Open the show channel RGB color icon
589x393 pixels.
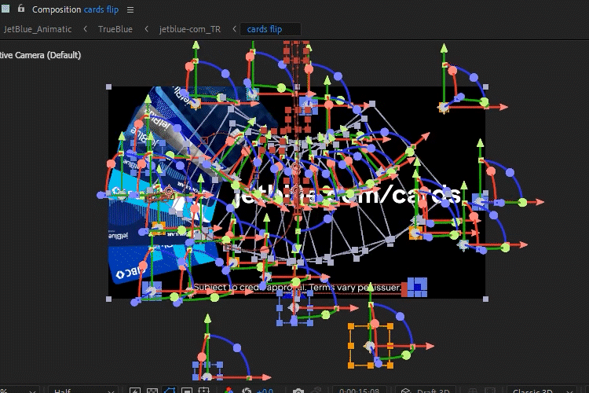[228, 391]
